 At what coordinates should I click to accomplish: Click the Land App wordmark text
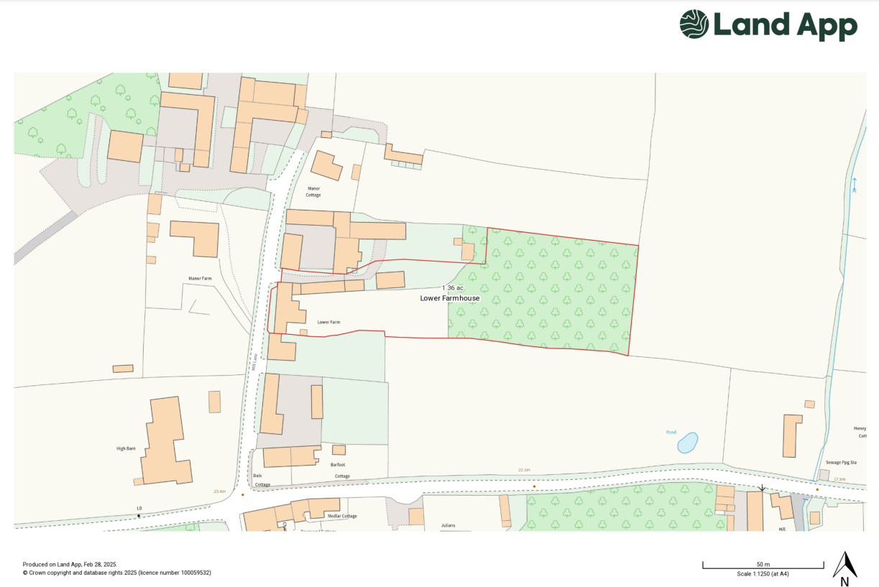coord(785,26)
